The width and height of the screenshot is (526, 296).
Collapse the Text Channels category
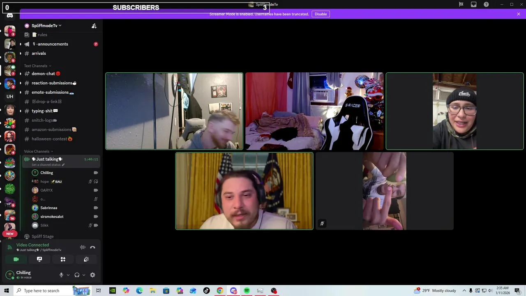point(37,66)
